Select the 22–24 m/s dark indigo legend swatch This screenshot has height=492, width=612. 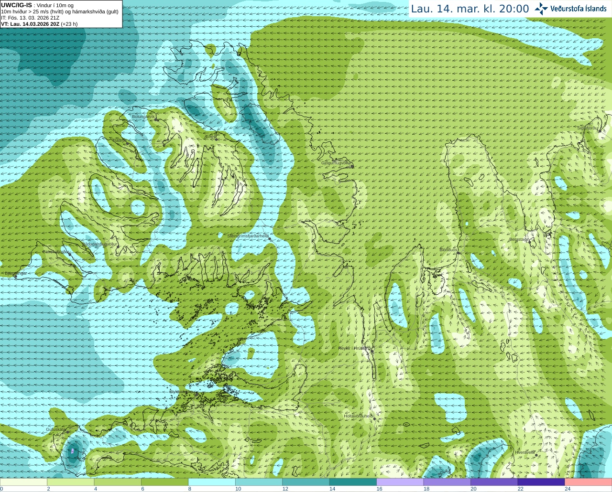[541, 481]
